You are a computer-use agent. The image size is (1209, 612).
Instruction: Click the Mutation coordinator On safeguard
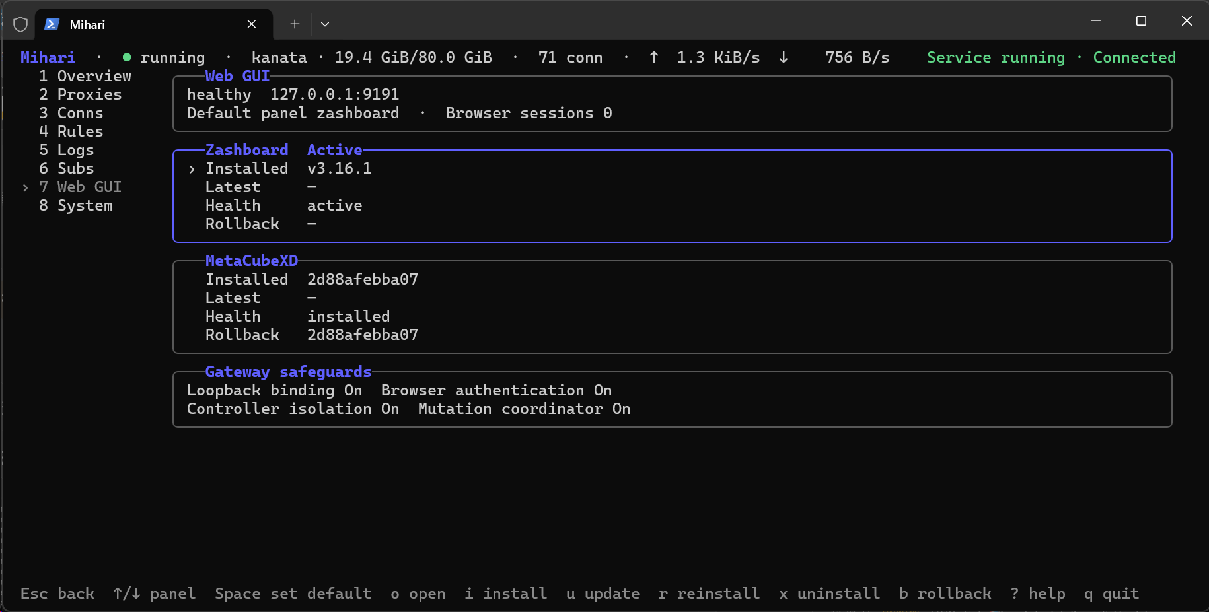point(525,409)
